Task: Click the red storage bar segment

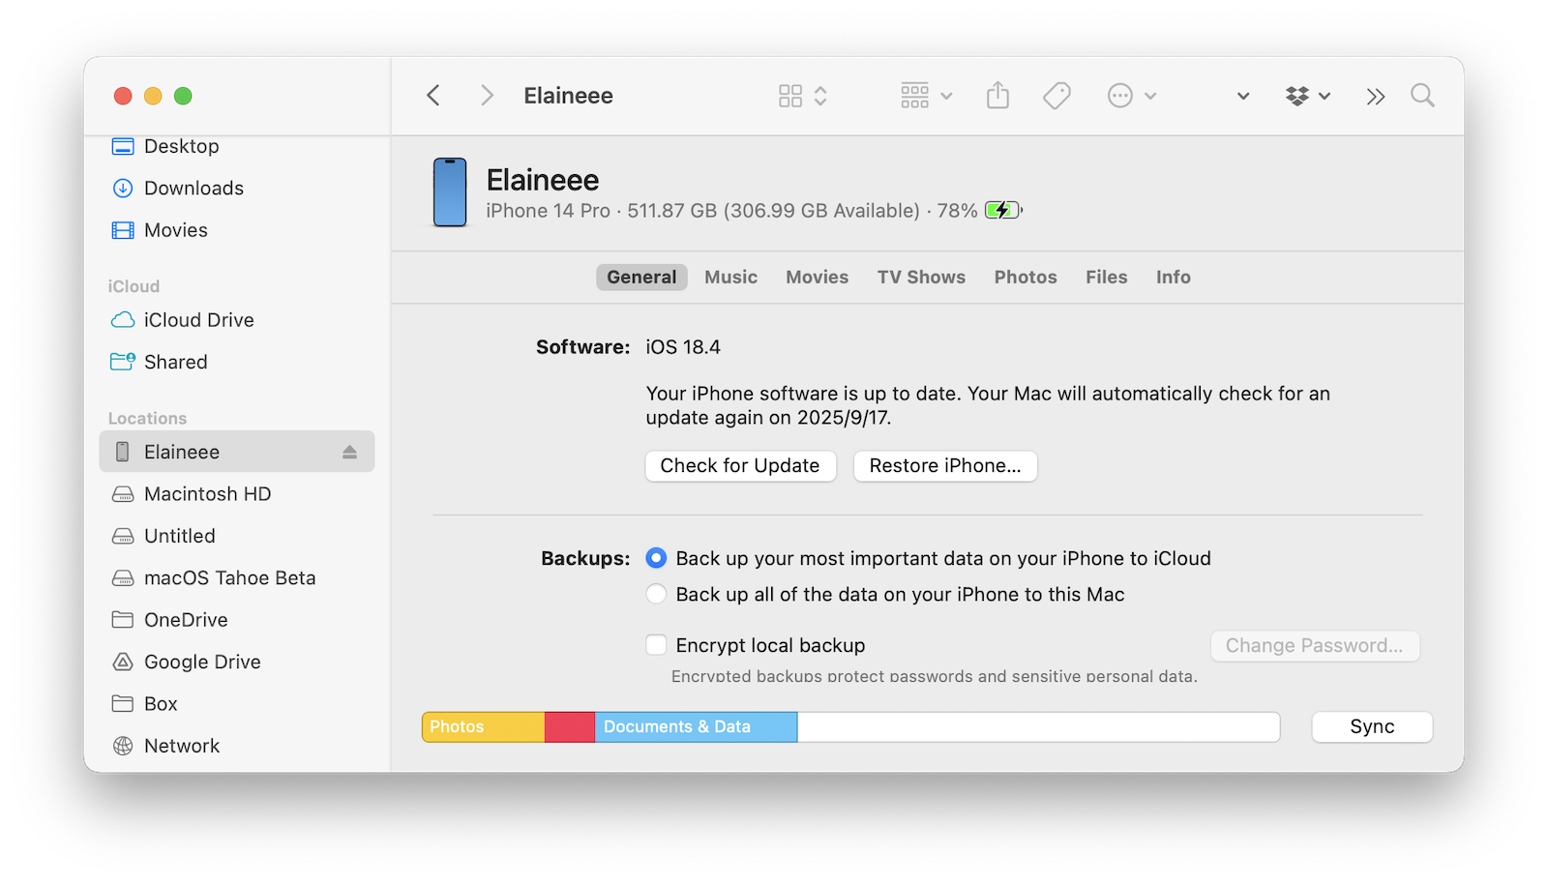Action: click(x=570, y=727)
